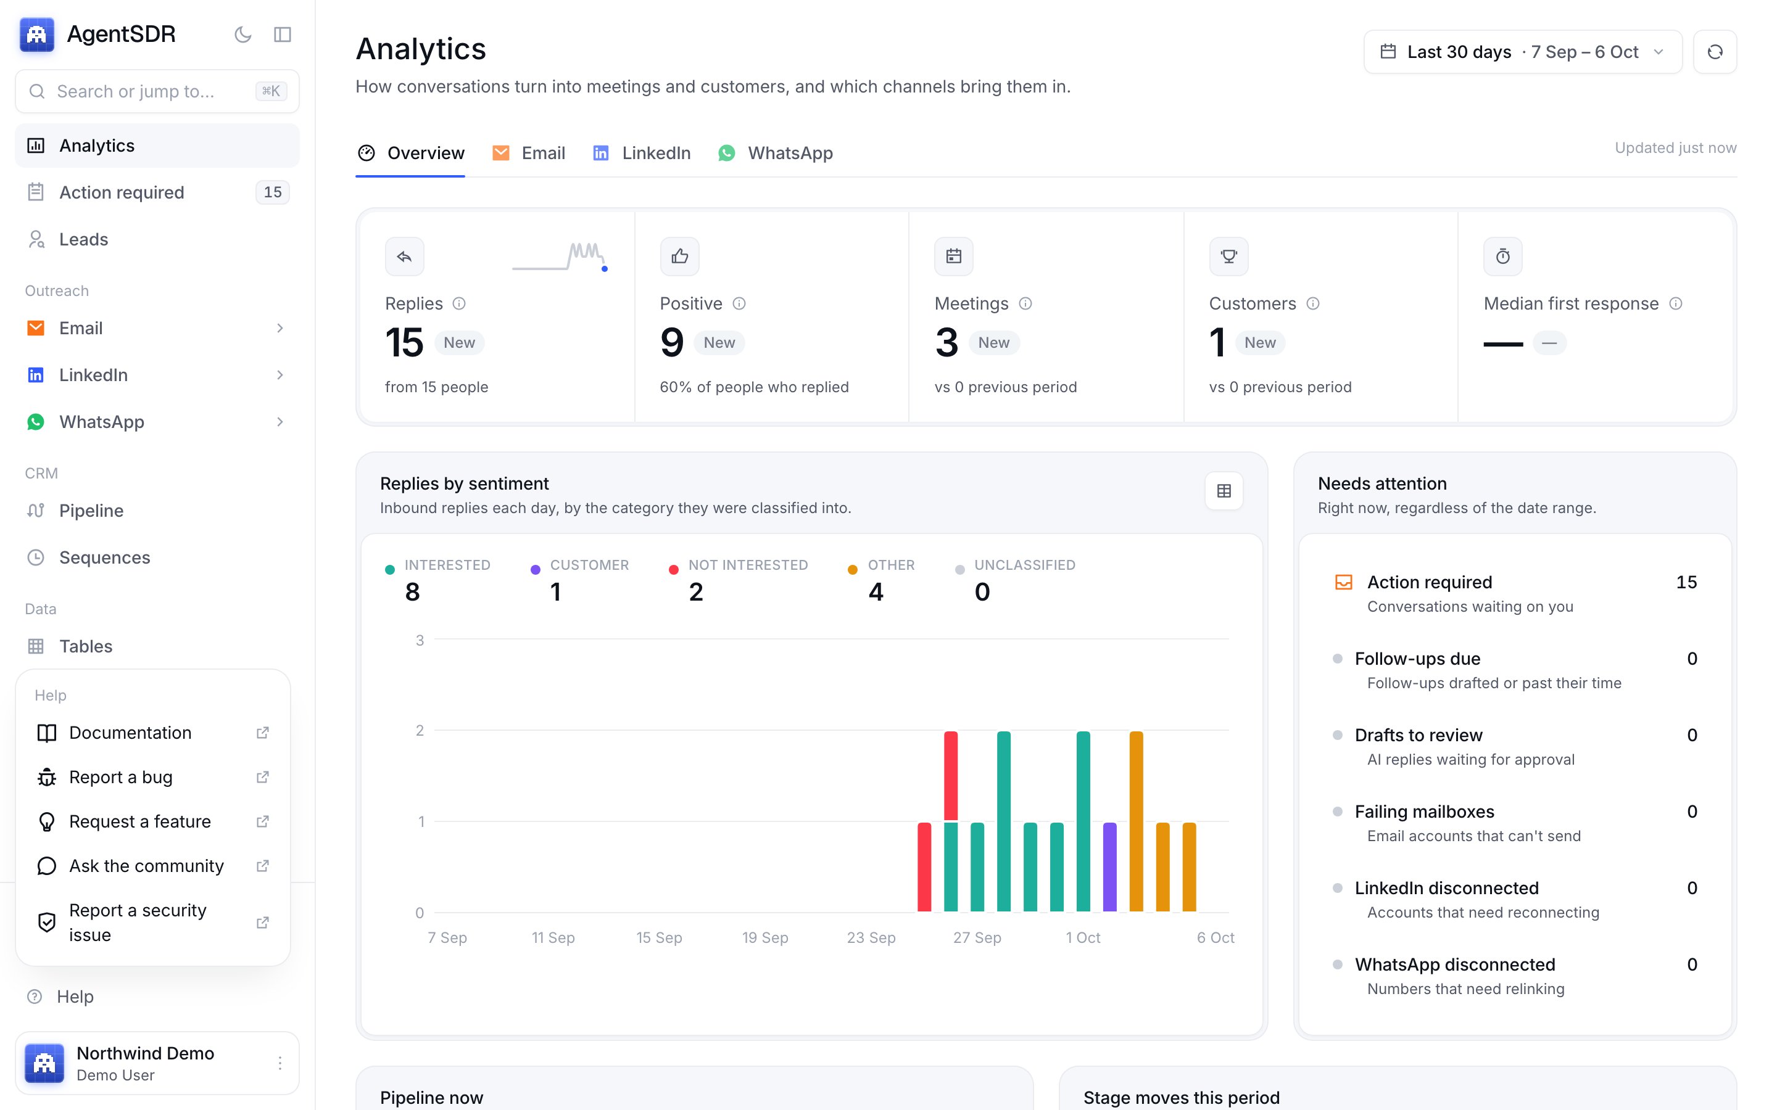This screenshot has height=1110, width=1777.
Task: Switch to the Email tab
Action: 529,153
